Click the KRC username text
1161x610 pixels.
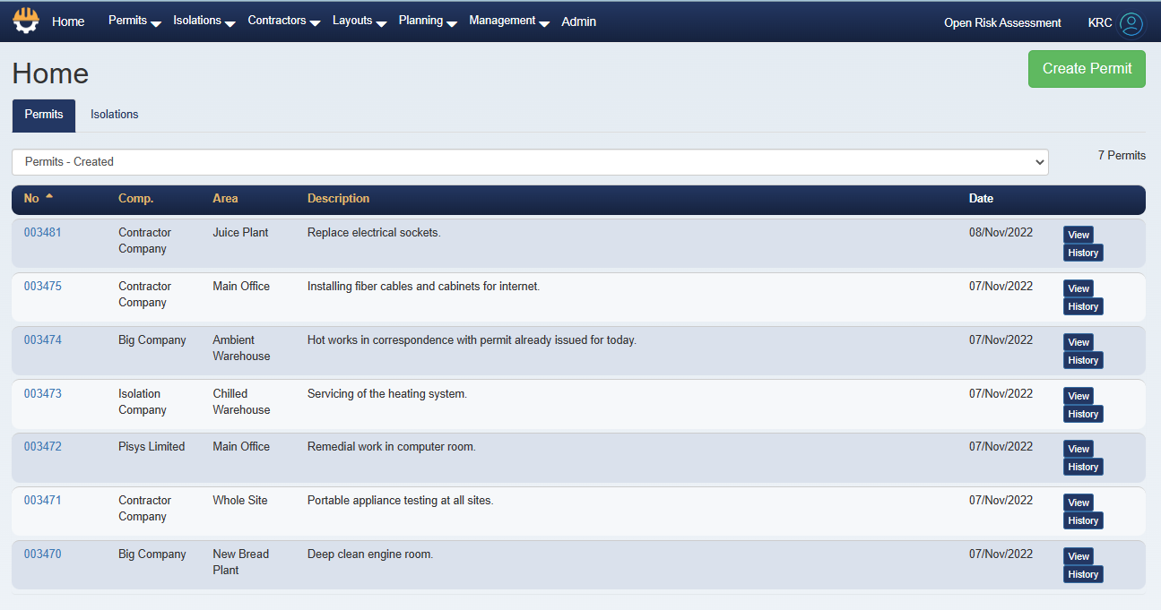(1100, 23)
